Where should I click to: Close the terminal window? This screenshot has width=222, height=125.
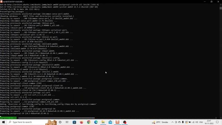[218, 1]
